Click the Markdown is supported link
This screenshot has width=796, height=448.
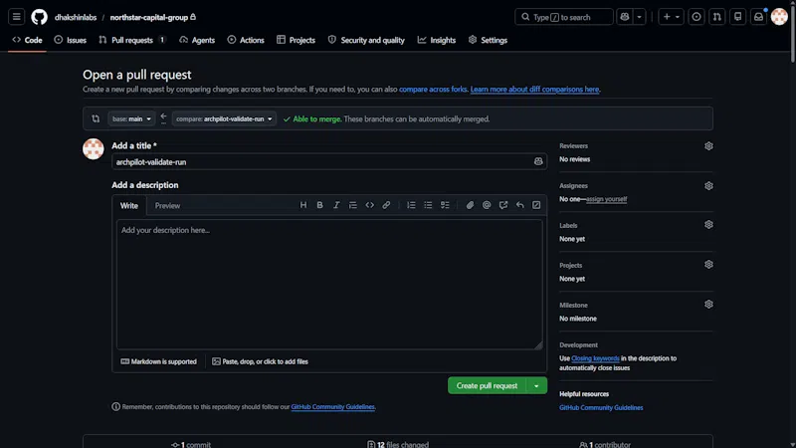coord(158,361)
